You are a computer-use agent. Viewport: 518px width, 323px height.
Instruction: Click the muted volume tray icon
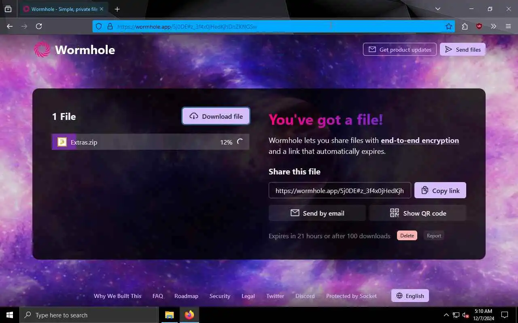[465, 315]
